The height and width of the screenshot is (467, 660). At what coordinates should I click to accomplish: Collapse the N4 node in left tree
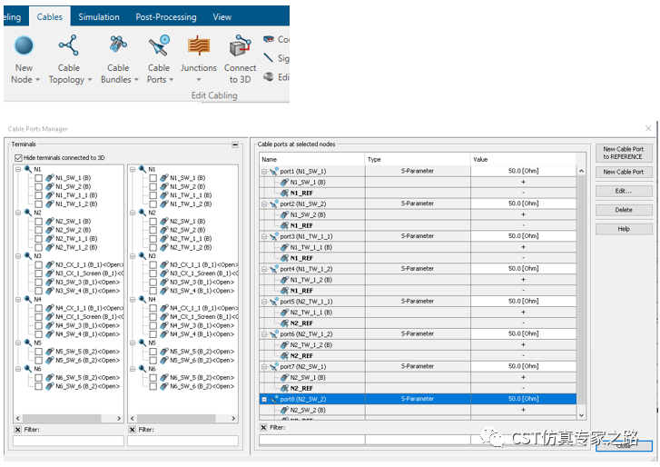pyautogui.click(x=18, y=300)
